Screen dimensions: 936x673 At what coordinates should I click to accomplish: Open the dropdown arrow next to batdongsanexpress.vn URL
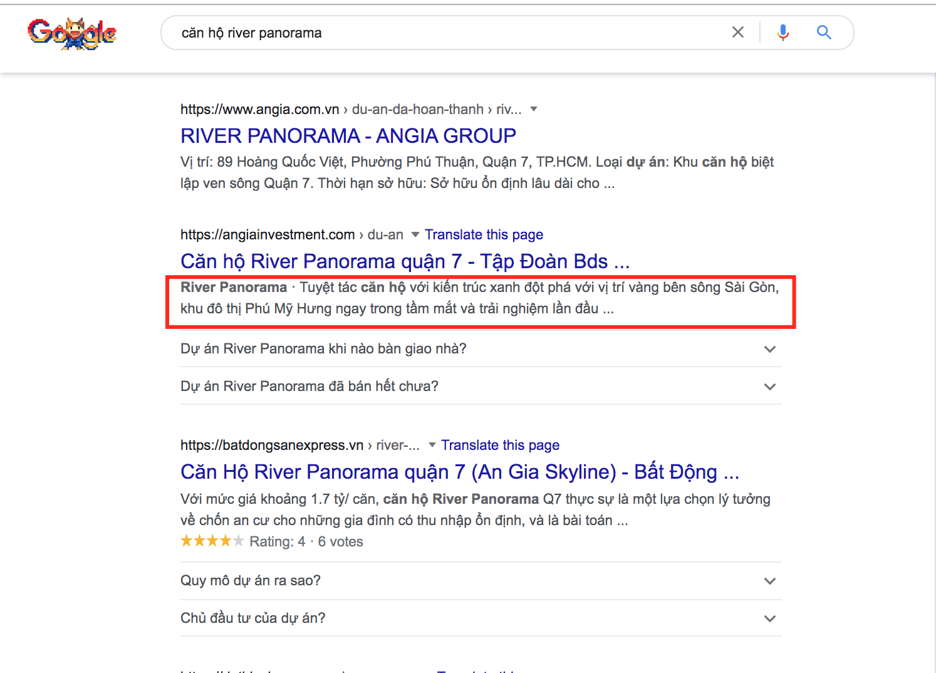pos(432,446)
